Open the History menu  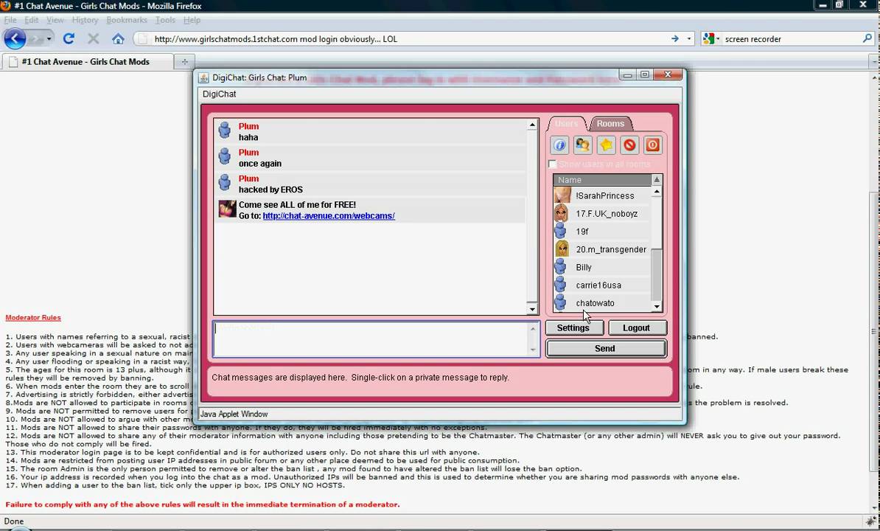click(x=85, y=20)
